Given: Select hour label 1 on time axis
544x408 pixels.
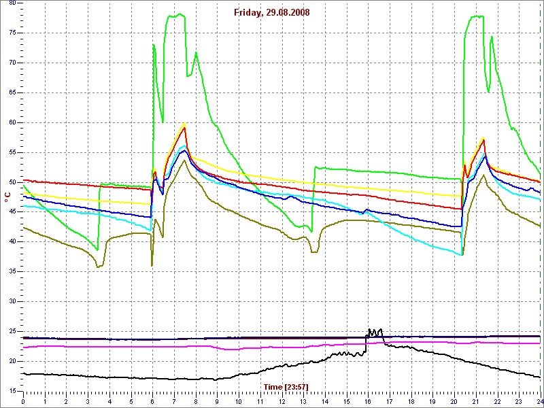Looking at the screenshot, I should pos(45,403).
